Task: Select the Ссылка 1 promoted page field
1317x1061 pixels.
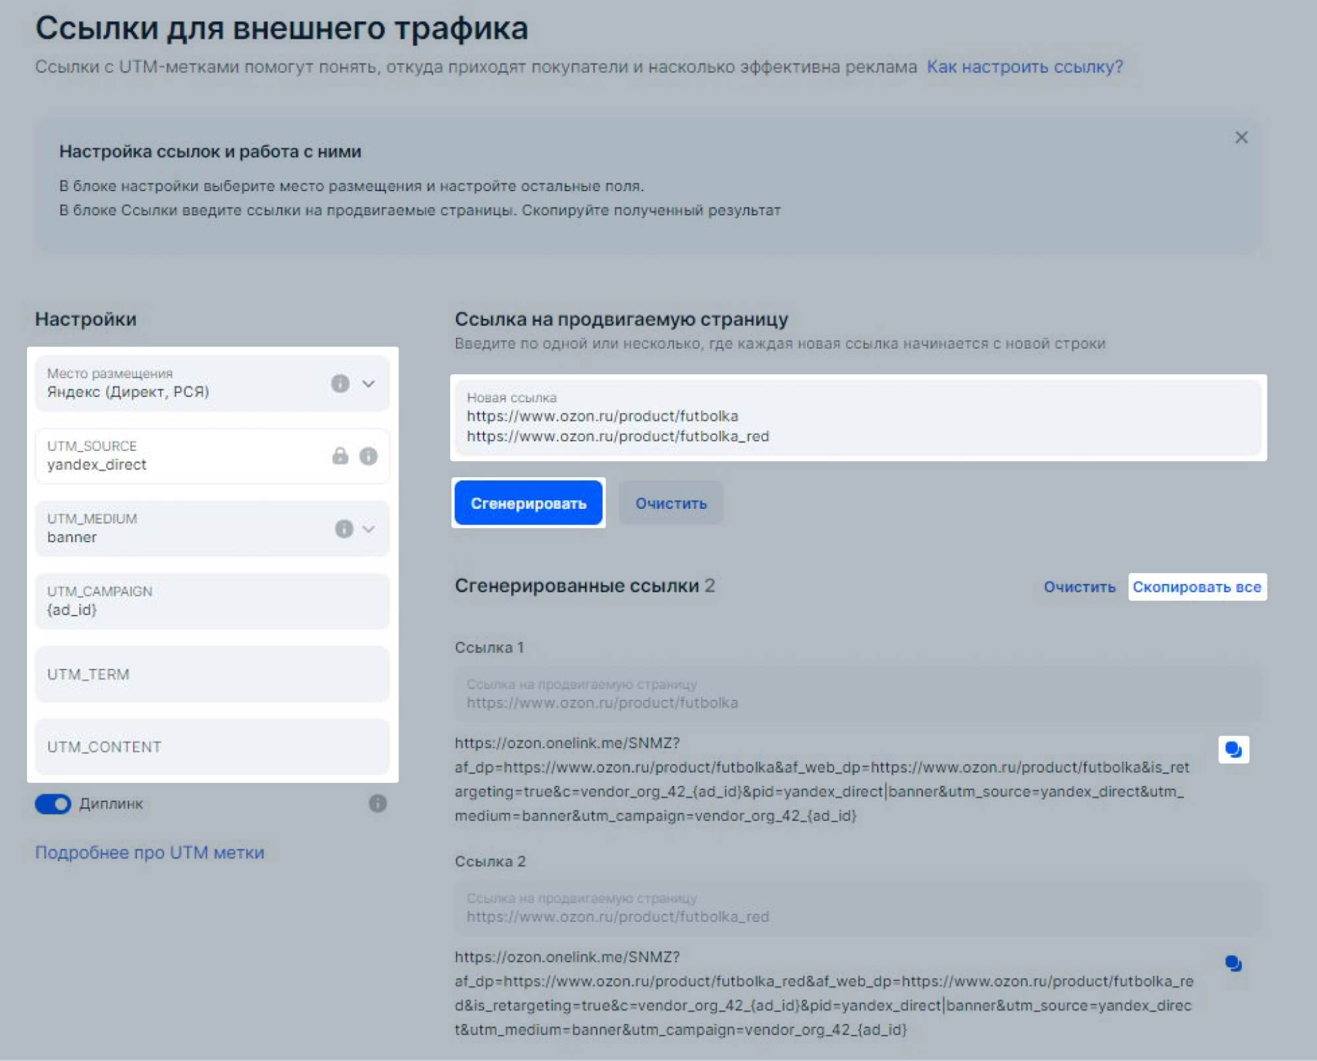Action: (x=858, y=694)
